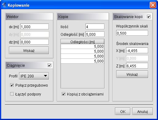Click the Wskaż button in Wektor panel
158x120 pixels.
pyautogui.click(x=29, y=51)
